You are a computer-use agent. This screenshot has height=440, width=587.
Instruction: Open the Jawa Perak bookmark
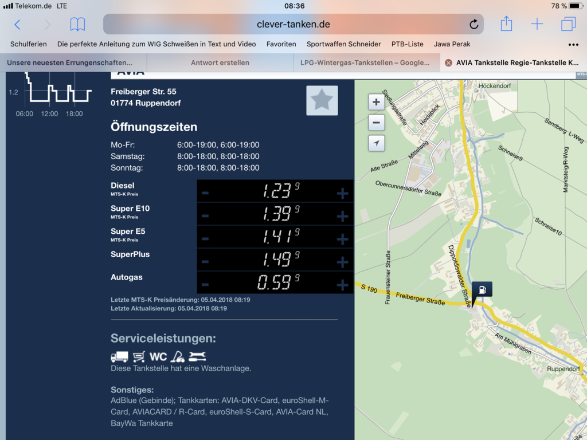[452, 44]
